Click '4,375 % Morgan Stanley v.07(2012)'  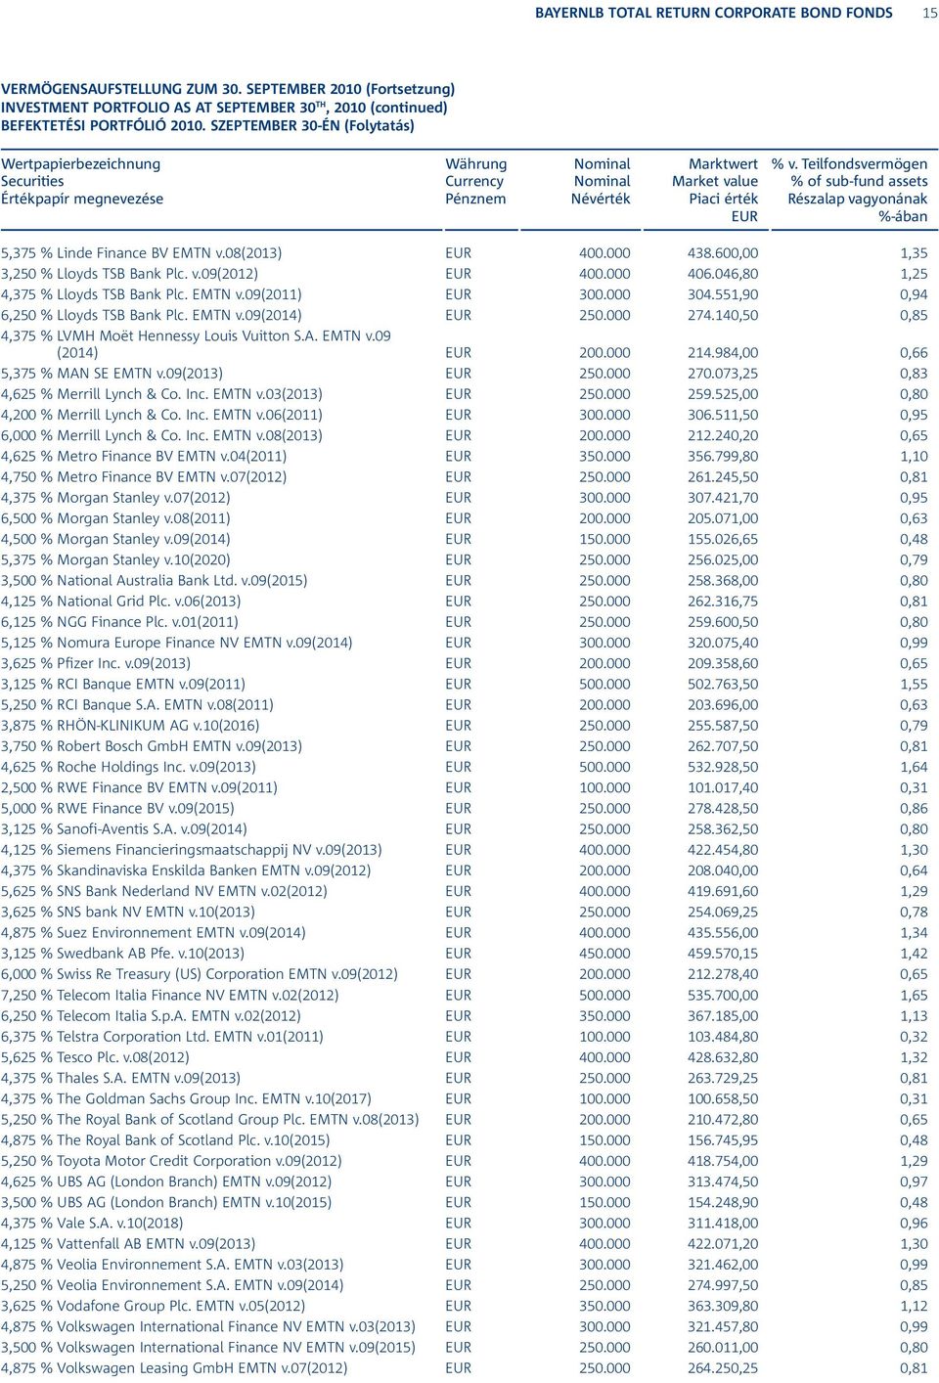115,498
